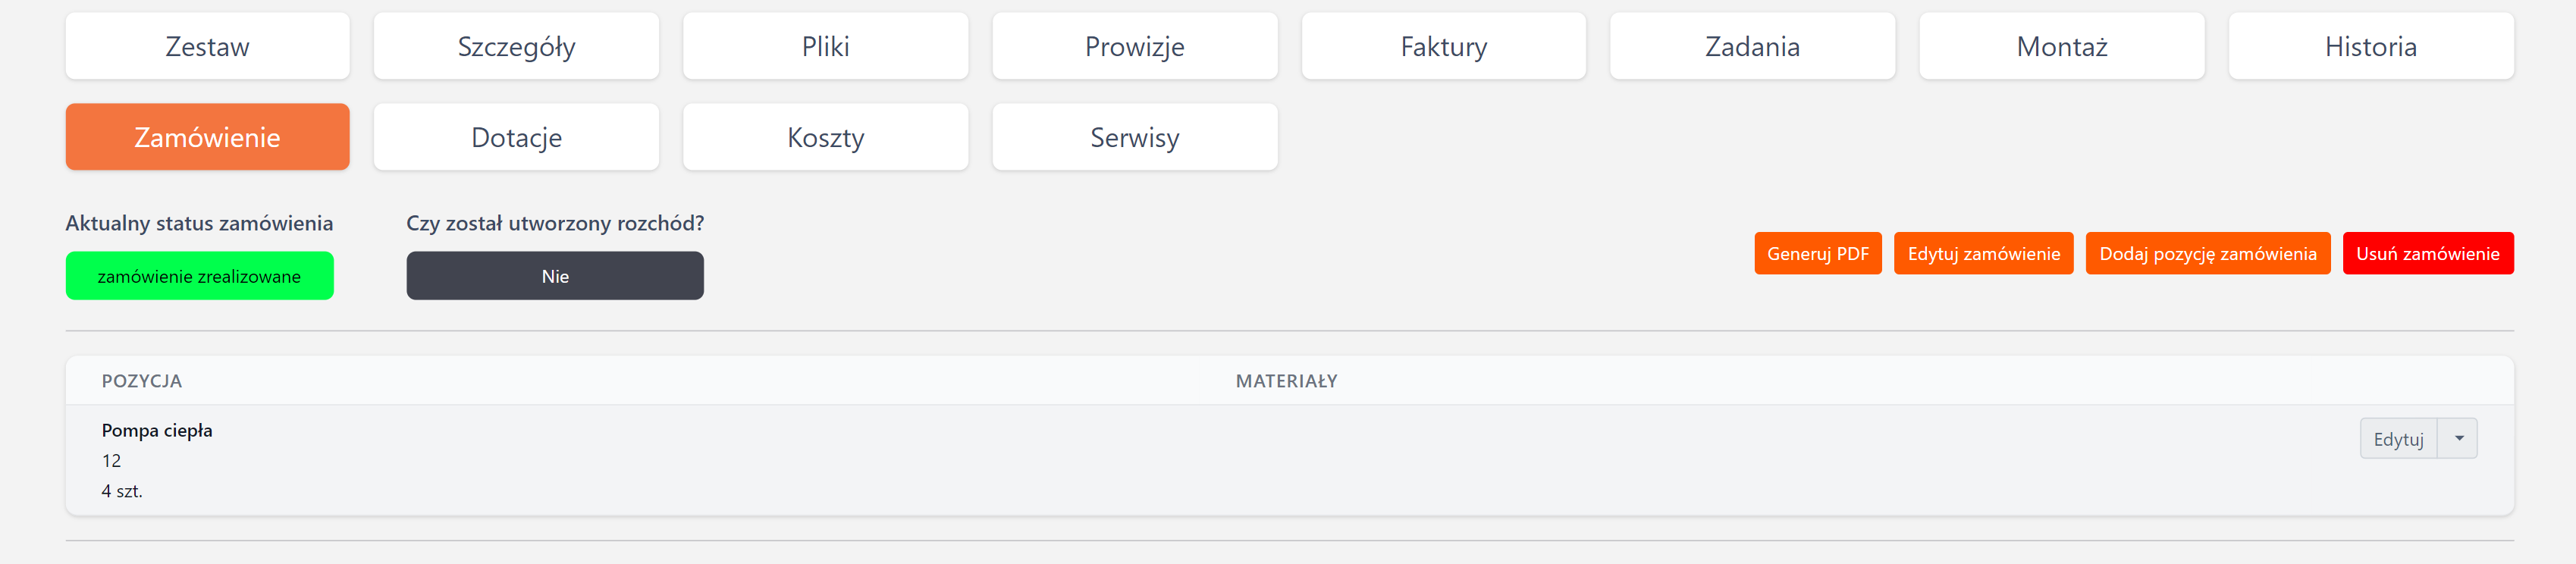Switch to the Szczegóły tab
The image size is (2576, 564).
click(x=516, y=47)
